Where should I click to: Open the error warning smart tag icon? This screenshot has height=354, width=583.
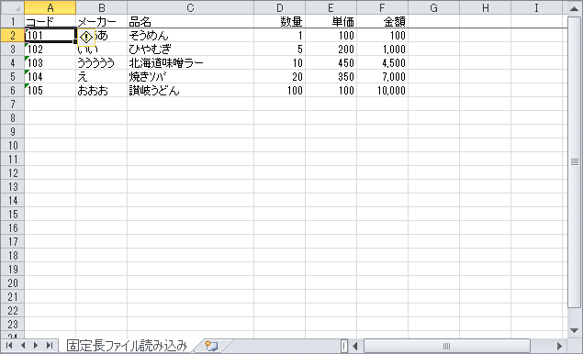[86, 37]
